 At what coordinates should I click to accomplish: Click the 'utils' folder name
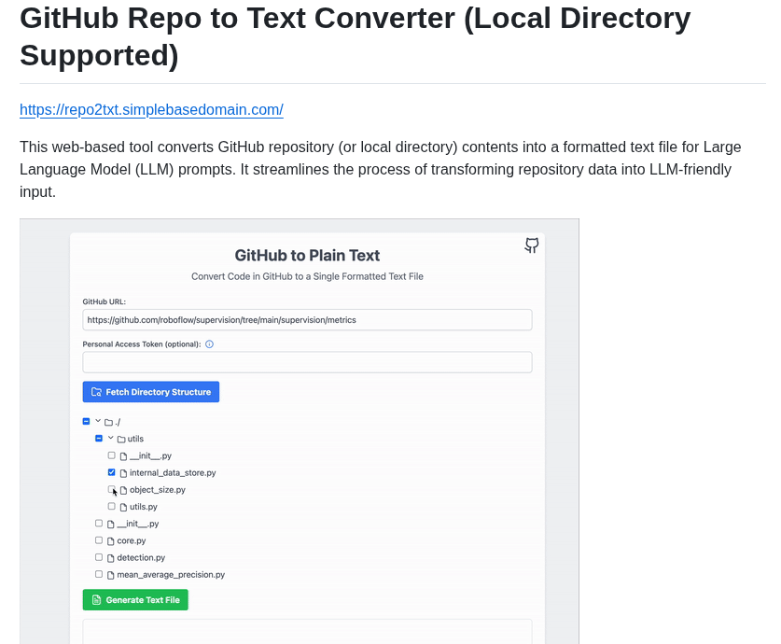135,439
